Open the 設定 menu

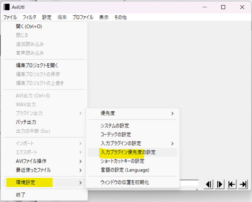coord(47,17)
